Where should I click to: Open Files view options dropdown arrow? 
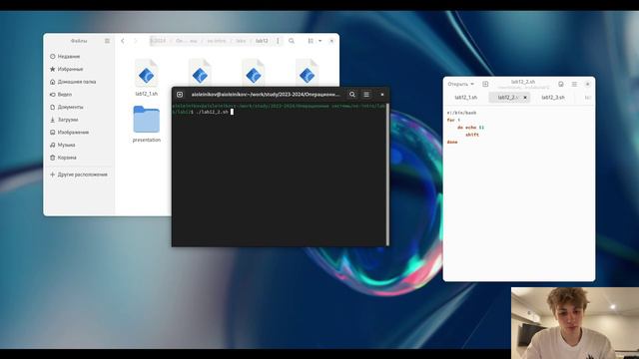point(319,41)
